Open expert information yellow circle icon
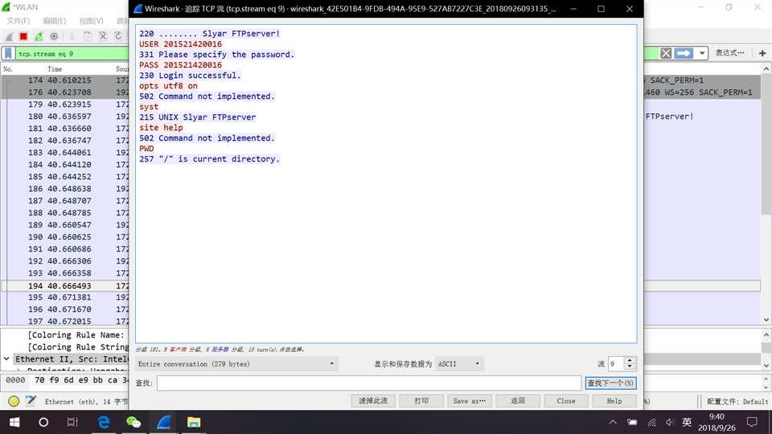 (x=14, y=401)
